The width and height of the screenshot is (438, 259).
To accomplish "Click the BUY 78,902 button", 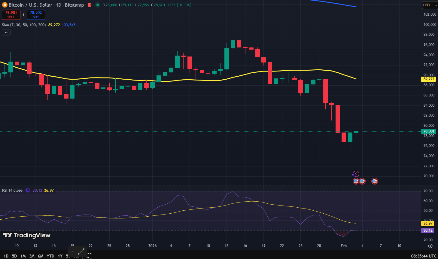I will pyautogui.click(x=36, y=14).
